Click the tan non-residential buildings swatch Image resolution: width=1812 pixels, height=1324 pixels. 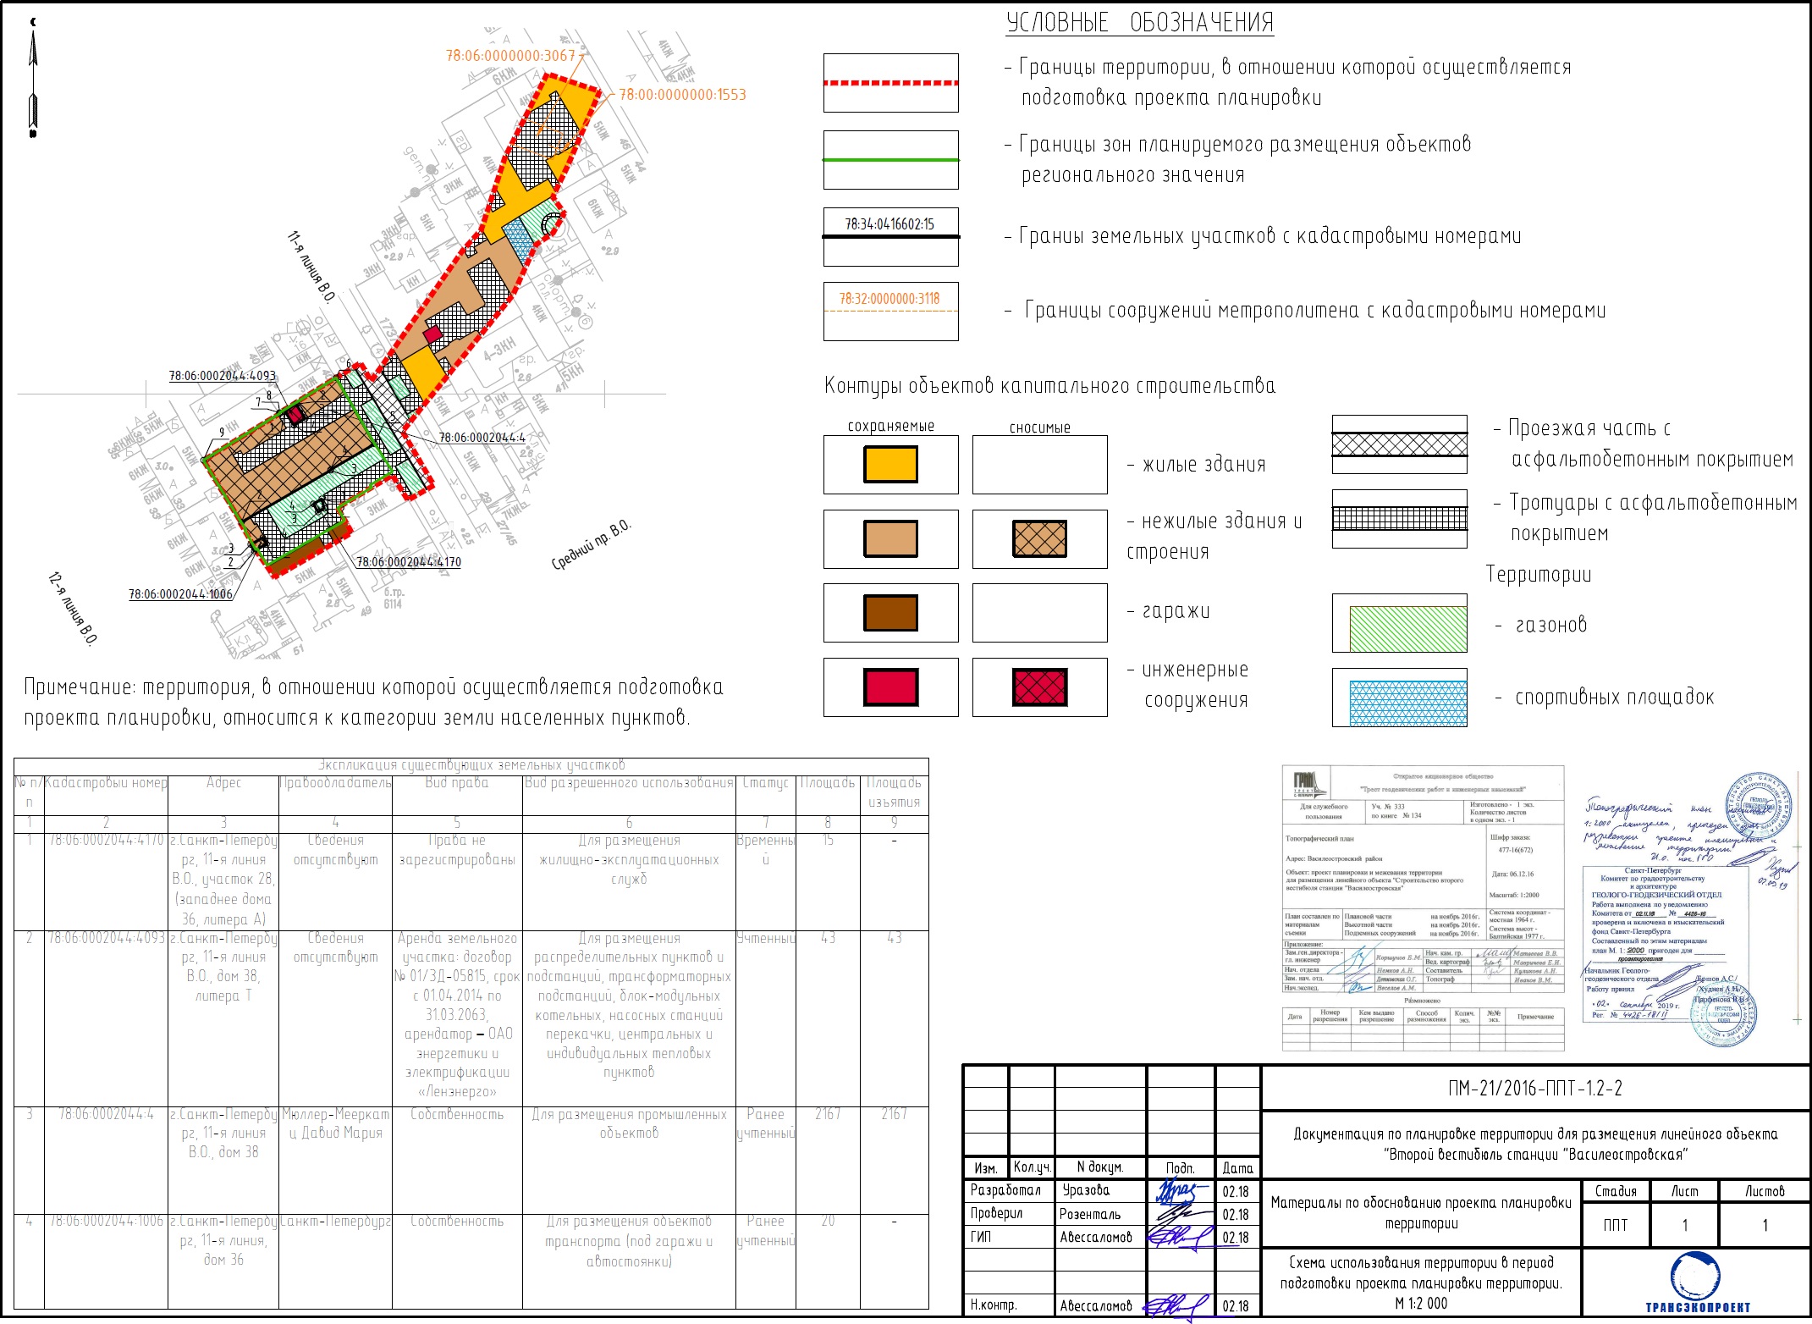point(890,538)
